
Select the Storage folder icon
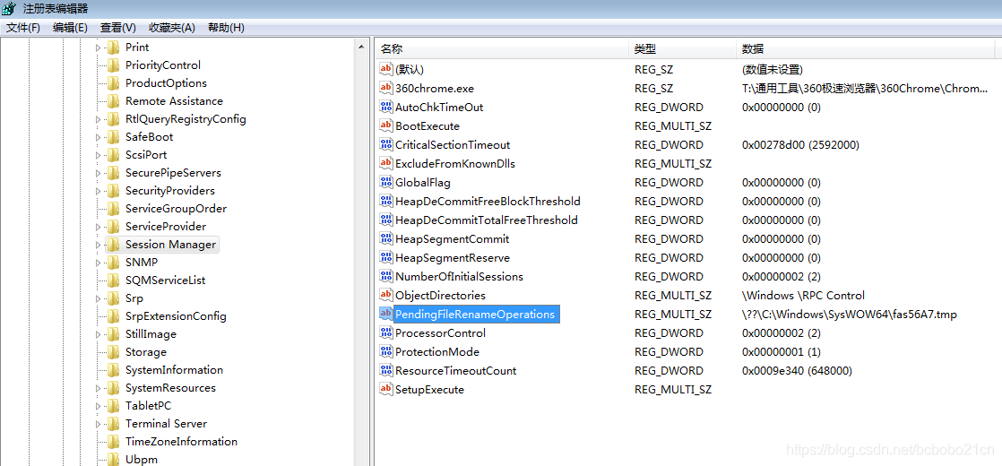coord(114,351)
